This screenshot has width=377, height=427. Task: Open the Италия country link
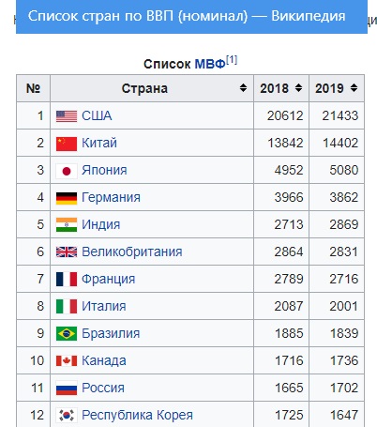click(x=104, y=306)
